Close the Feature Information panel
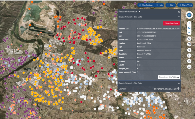Image resolution: width=195 pixels, height=119 pixels. pos(179,12)
